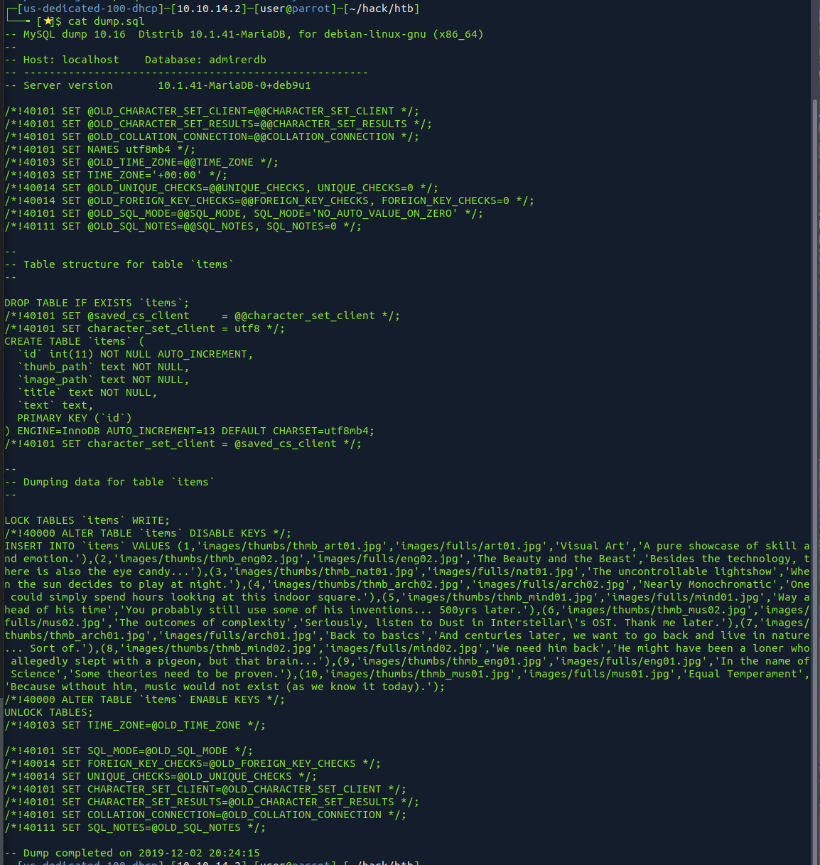Click 'Table structure for table `items`' comment
Image resolution: width=820 pixels, height=865 pixels.
(x=119, y=264)
